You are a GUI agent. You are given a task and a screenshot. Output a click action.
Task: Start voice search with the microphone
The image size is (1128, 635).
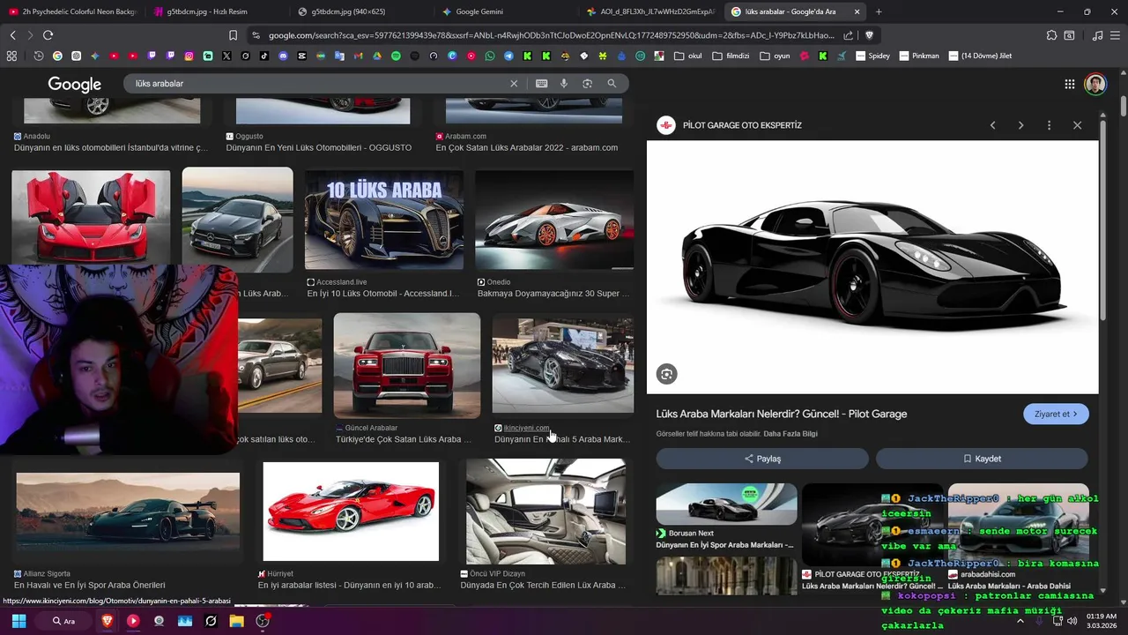pos(564,83)
